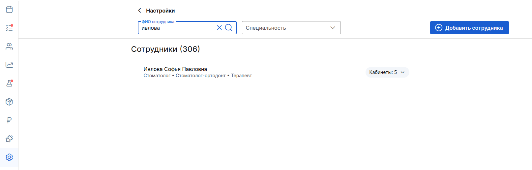Open employee Ивлова Софья Павловна

tap(175, 69)
